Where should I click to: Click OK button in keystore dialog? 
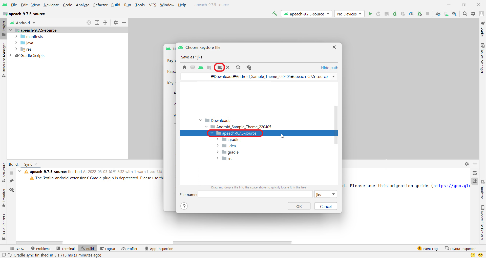(299, 206)
